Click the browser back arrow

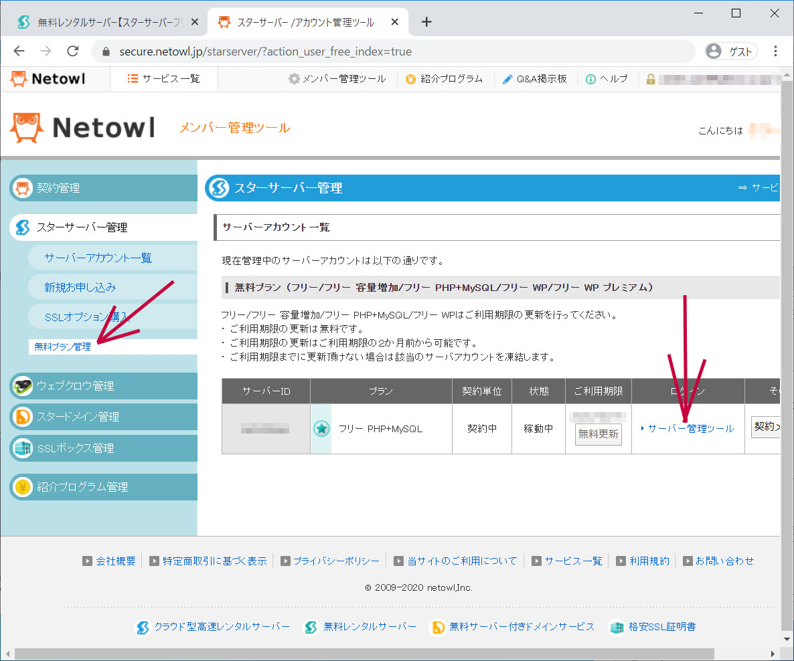click(x=19, y=51)
